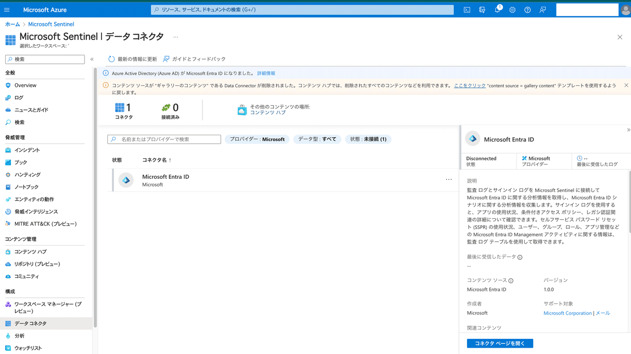Click 最新の情報に更新 refresh button
Screen dimensions: 631x354
coord(133,59)
